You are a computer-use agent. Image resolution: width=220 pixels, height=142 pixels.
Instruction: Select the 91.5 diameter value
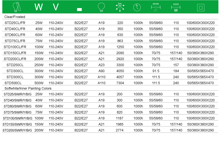pos(156,71)
